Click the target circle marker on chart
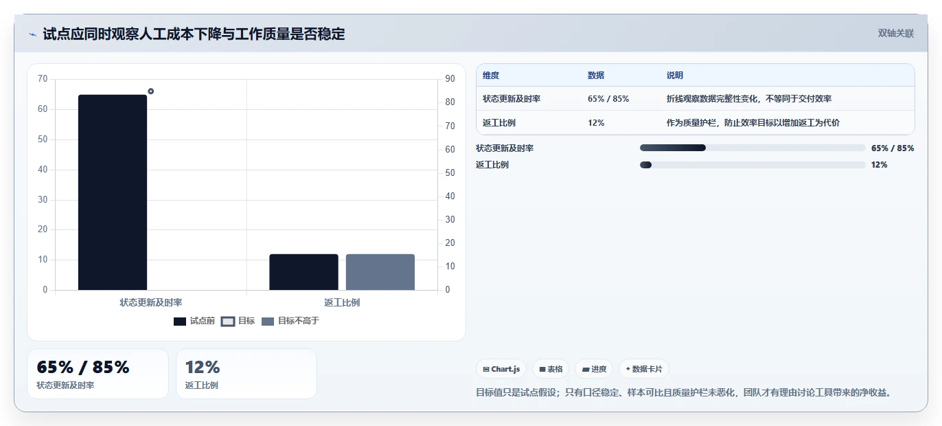Screen dimensions: 942x426 click(x=150, y=91)
